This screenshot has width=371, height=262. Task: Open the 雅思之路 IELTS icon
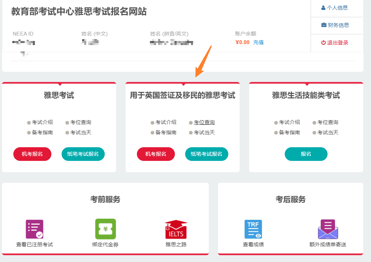[176, 229]
